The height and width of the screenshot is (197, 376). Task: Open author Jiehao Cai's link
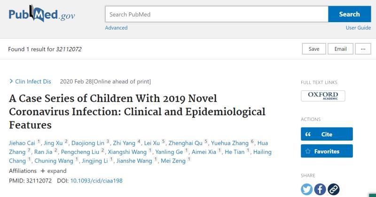pos(23,143)
